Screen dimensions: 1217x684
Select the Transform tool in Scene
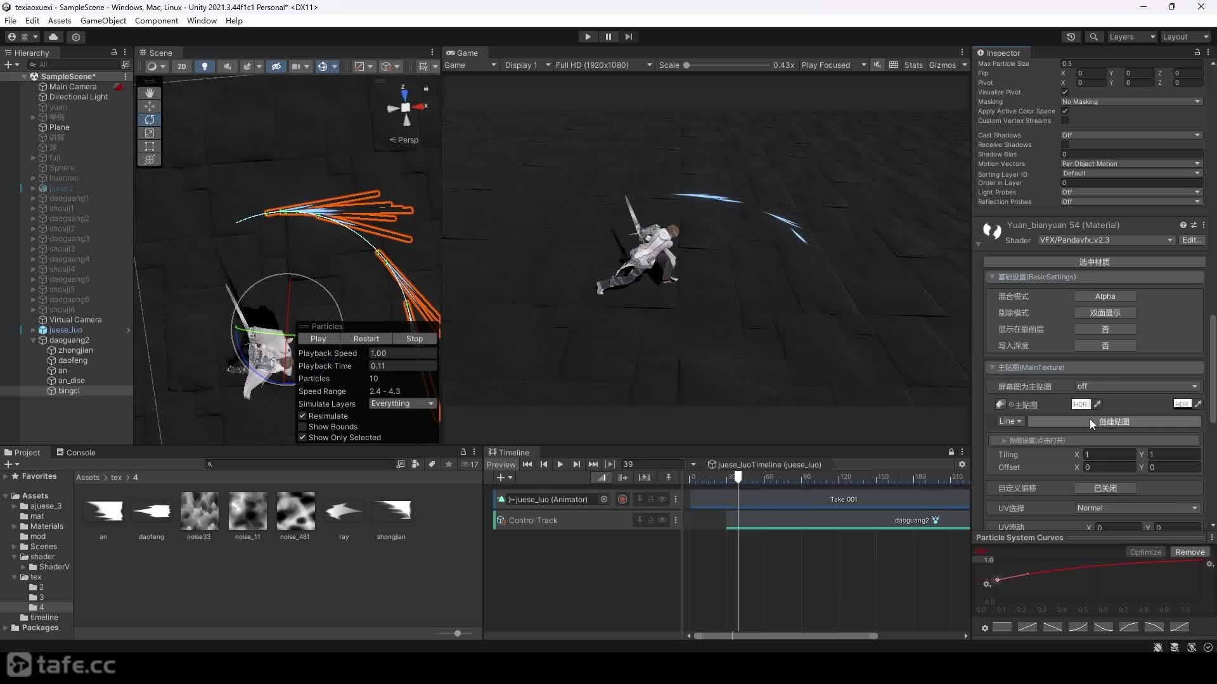click(150, 160)
